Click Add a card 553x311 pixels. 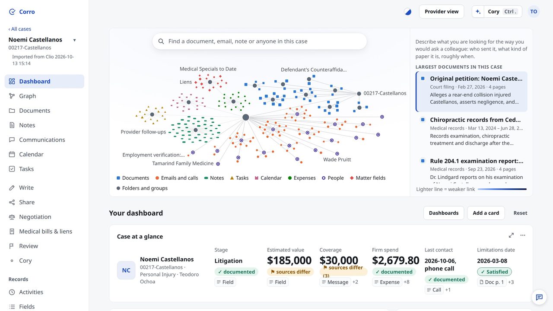point(486,213)
